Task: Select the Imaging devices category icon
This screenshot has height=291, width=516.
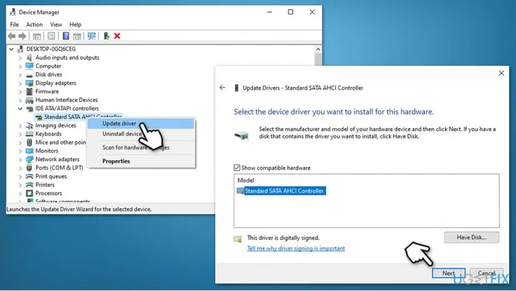Action: click(30, 125)
